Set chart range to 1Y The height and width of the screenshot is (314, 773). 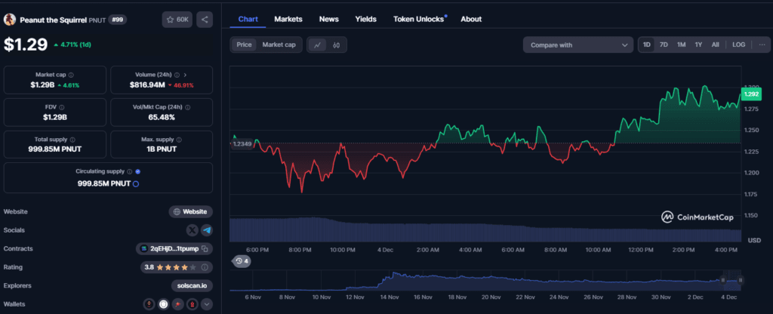click(698, 45)
